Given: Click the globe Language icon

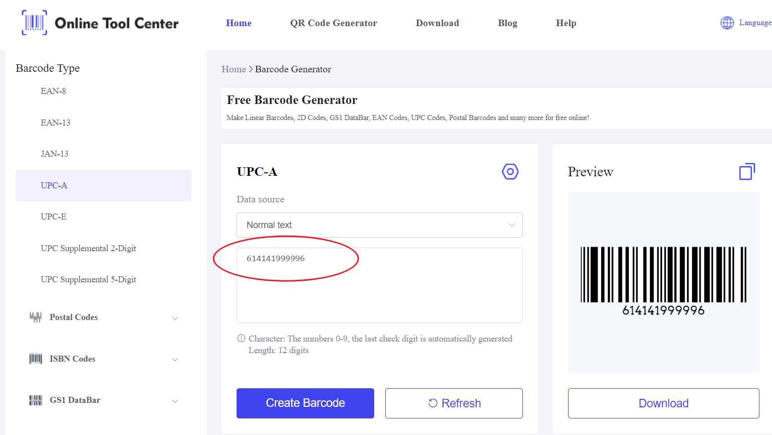Looking at the screenshot, I should pos(727,23).
